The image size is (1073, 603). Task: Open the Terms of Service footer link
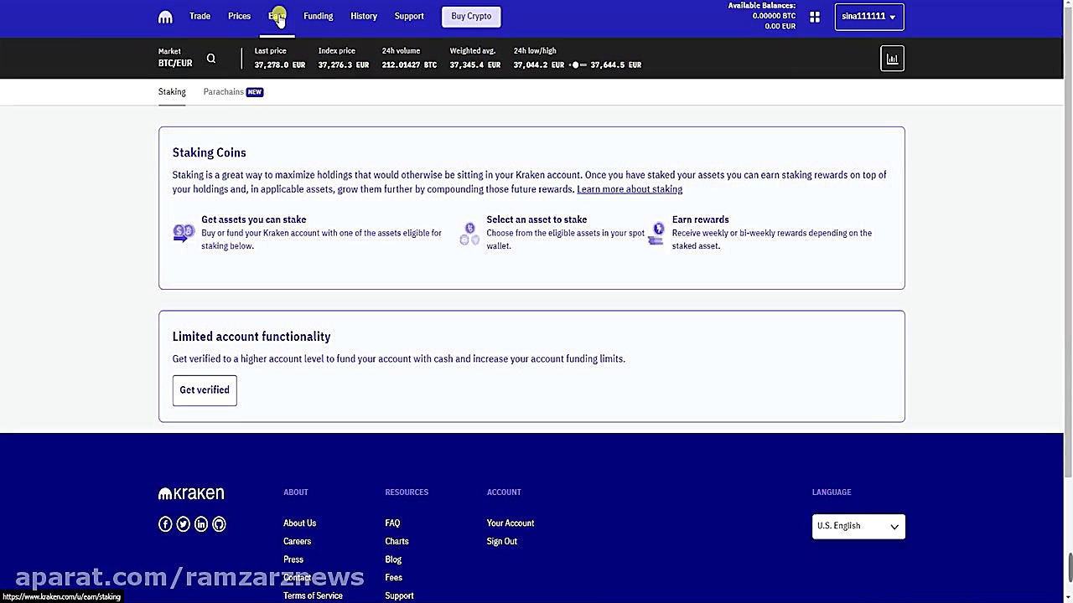[313, 595]
